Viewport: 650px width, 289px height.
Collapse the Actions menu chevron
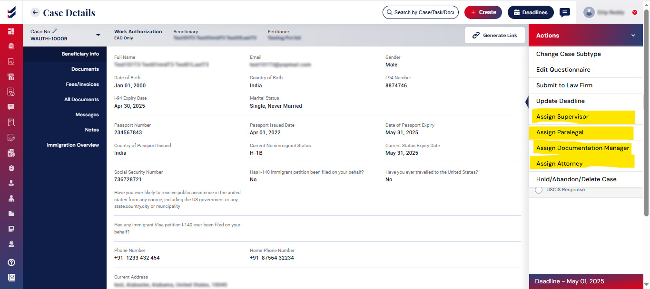(x=633, y=36)
